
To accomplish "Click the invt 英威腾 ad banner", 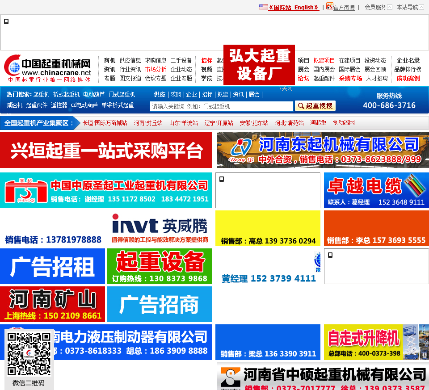I will tap(160, 228).
